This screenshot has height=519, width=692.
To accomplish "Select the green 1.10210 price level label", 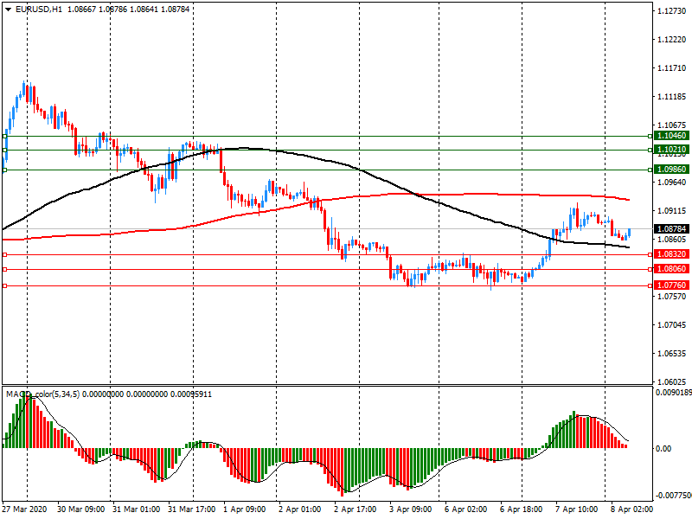I will 671,150.
